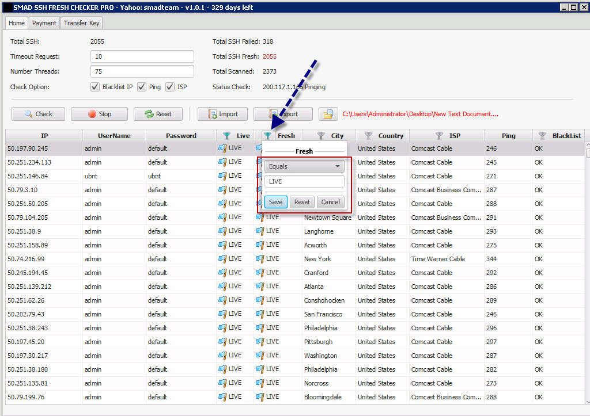This screenshot has width=590, height=416.
Task: Click the Number Threads input field
Action: (x=142, y=72)
